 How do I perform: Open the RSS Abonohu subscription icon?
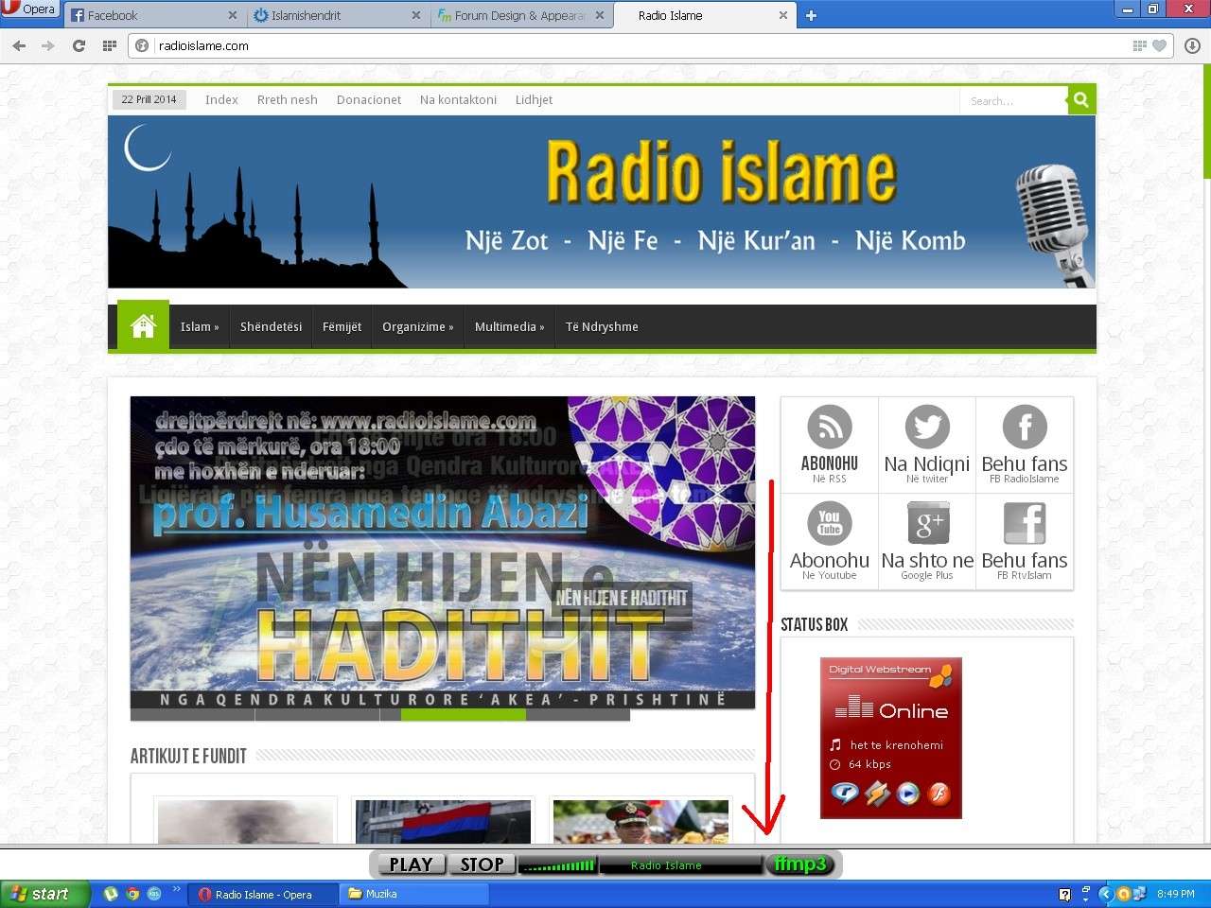pos(830,428)
